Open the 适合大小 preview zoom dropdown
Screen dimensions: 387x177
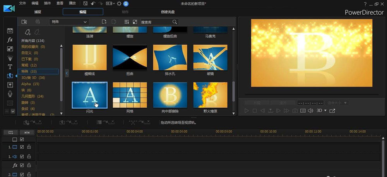(x=337, y=103)
